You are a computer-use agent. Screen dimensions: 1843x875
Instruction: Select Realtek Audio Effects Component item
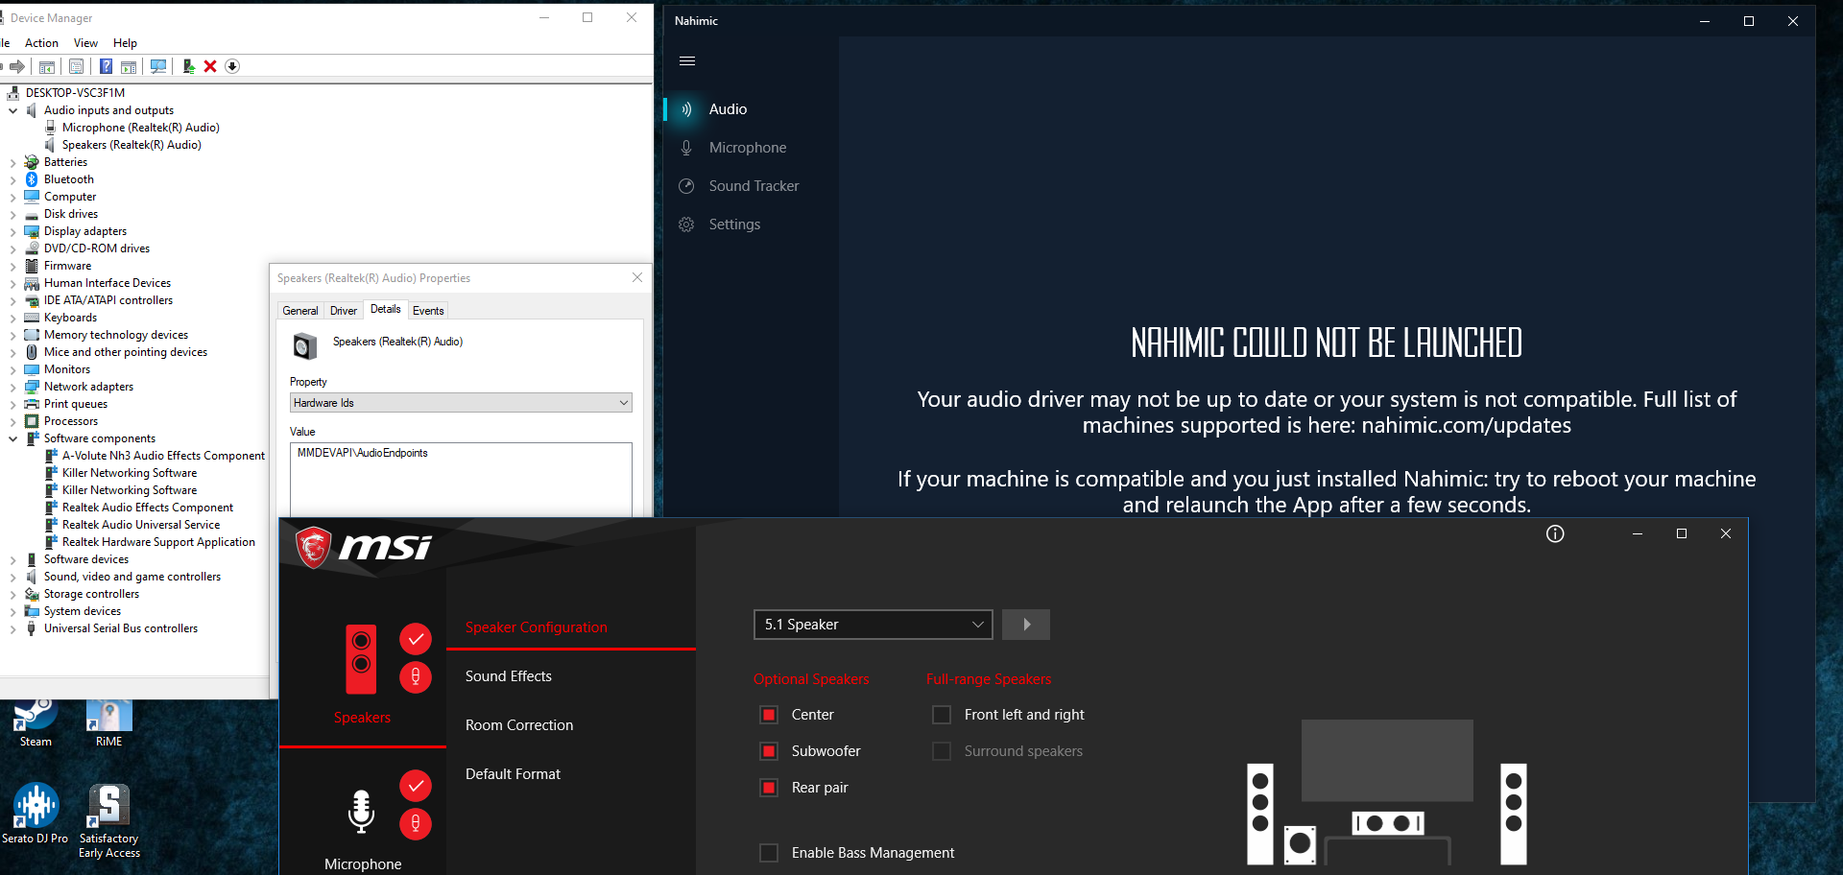(x=148, y=508)
